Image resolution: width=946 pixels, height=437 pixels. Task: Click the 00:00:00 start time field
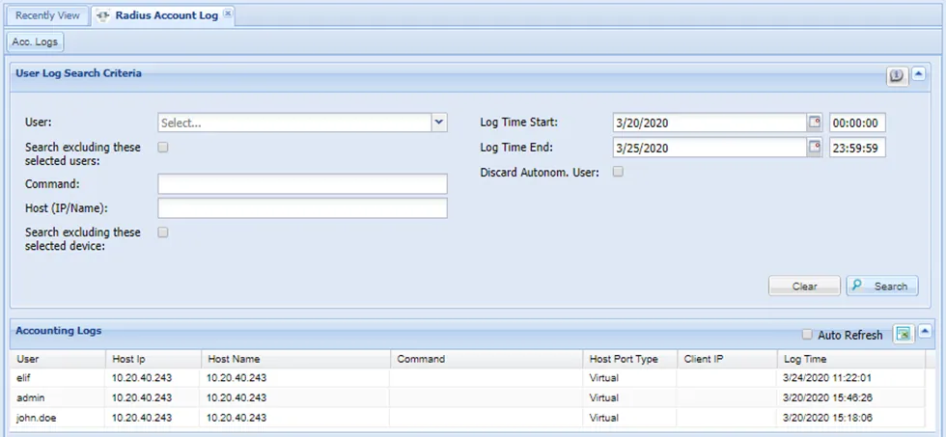[857, 123]
